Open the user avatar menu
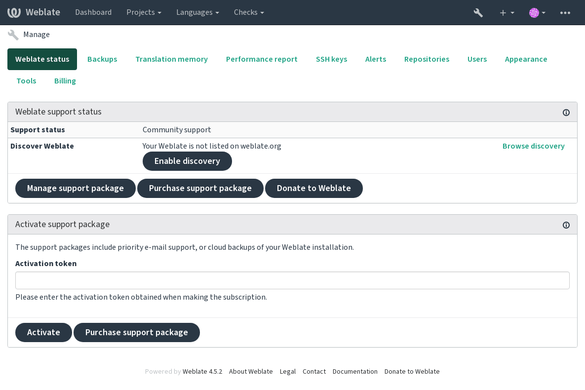Viewport: 585px width, 390px height. coord(537,13)
